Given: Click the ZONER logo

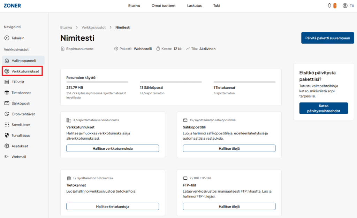Looking at the screenshot, I should point(12,6).
